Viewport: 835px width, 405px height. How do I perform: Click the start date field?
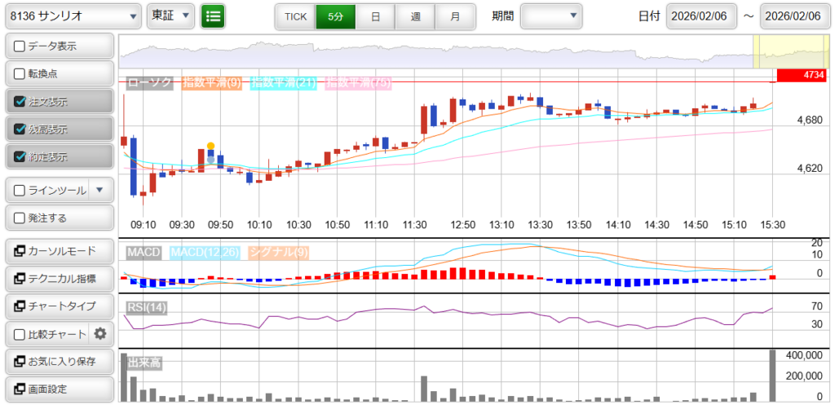click(x=701, y=16)
